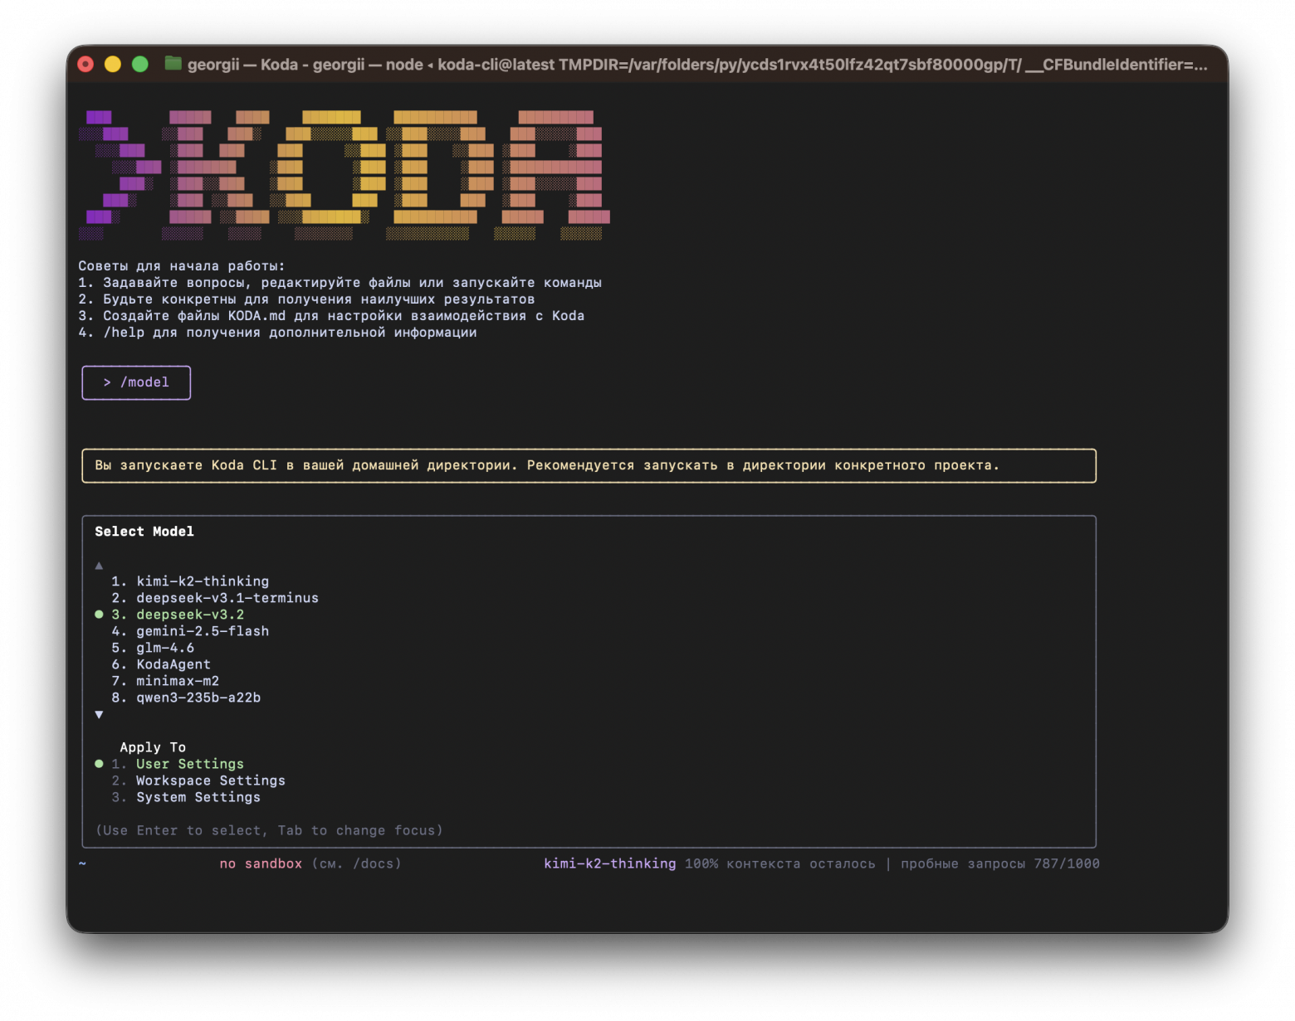
Task: Click the folder icon in title bar
Action: pyautogui.click(x=173, y=64)
